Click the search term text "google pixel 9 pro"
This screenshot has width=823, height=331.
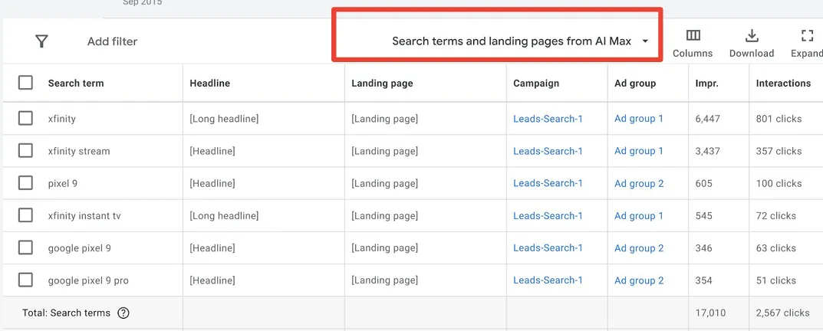click(x=88, y=280)
